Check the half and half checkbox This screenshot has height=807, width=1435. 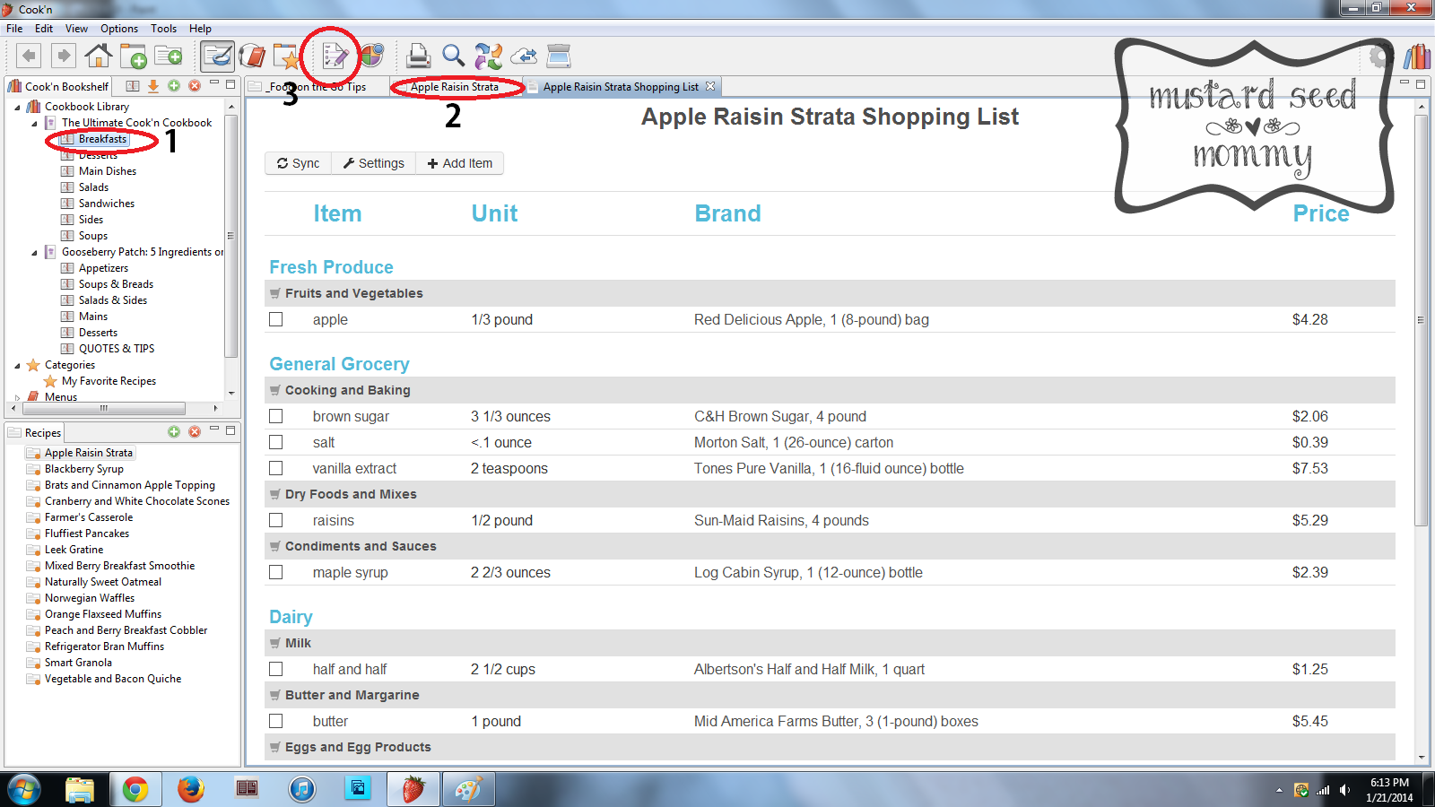[x=276, y=669]
